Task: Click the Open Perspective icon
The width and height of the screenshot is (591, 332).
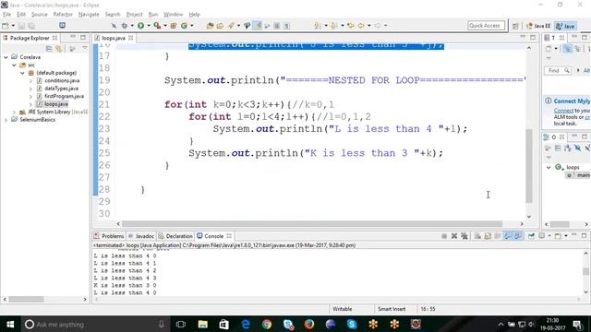Action: click(x=515, y=26)
